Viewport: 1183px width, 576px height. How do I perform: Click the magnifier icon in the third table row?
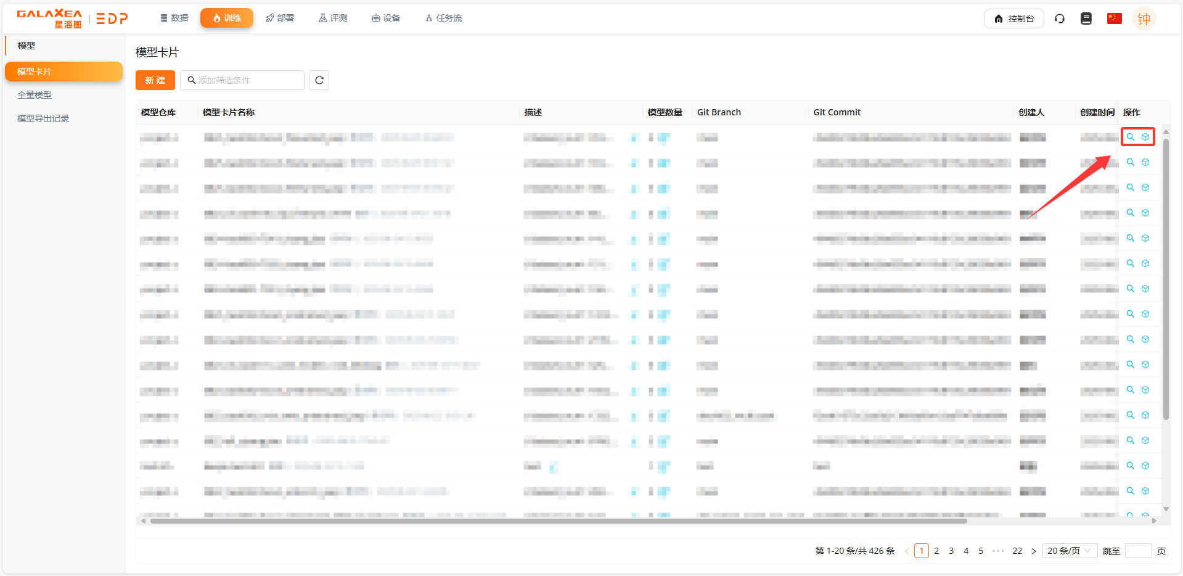coord(1130,187)
